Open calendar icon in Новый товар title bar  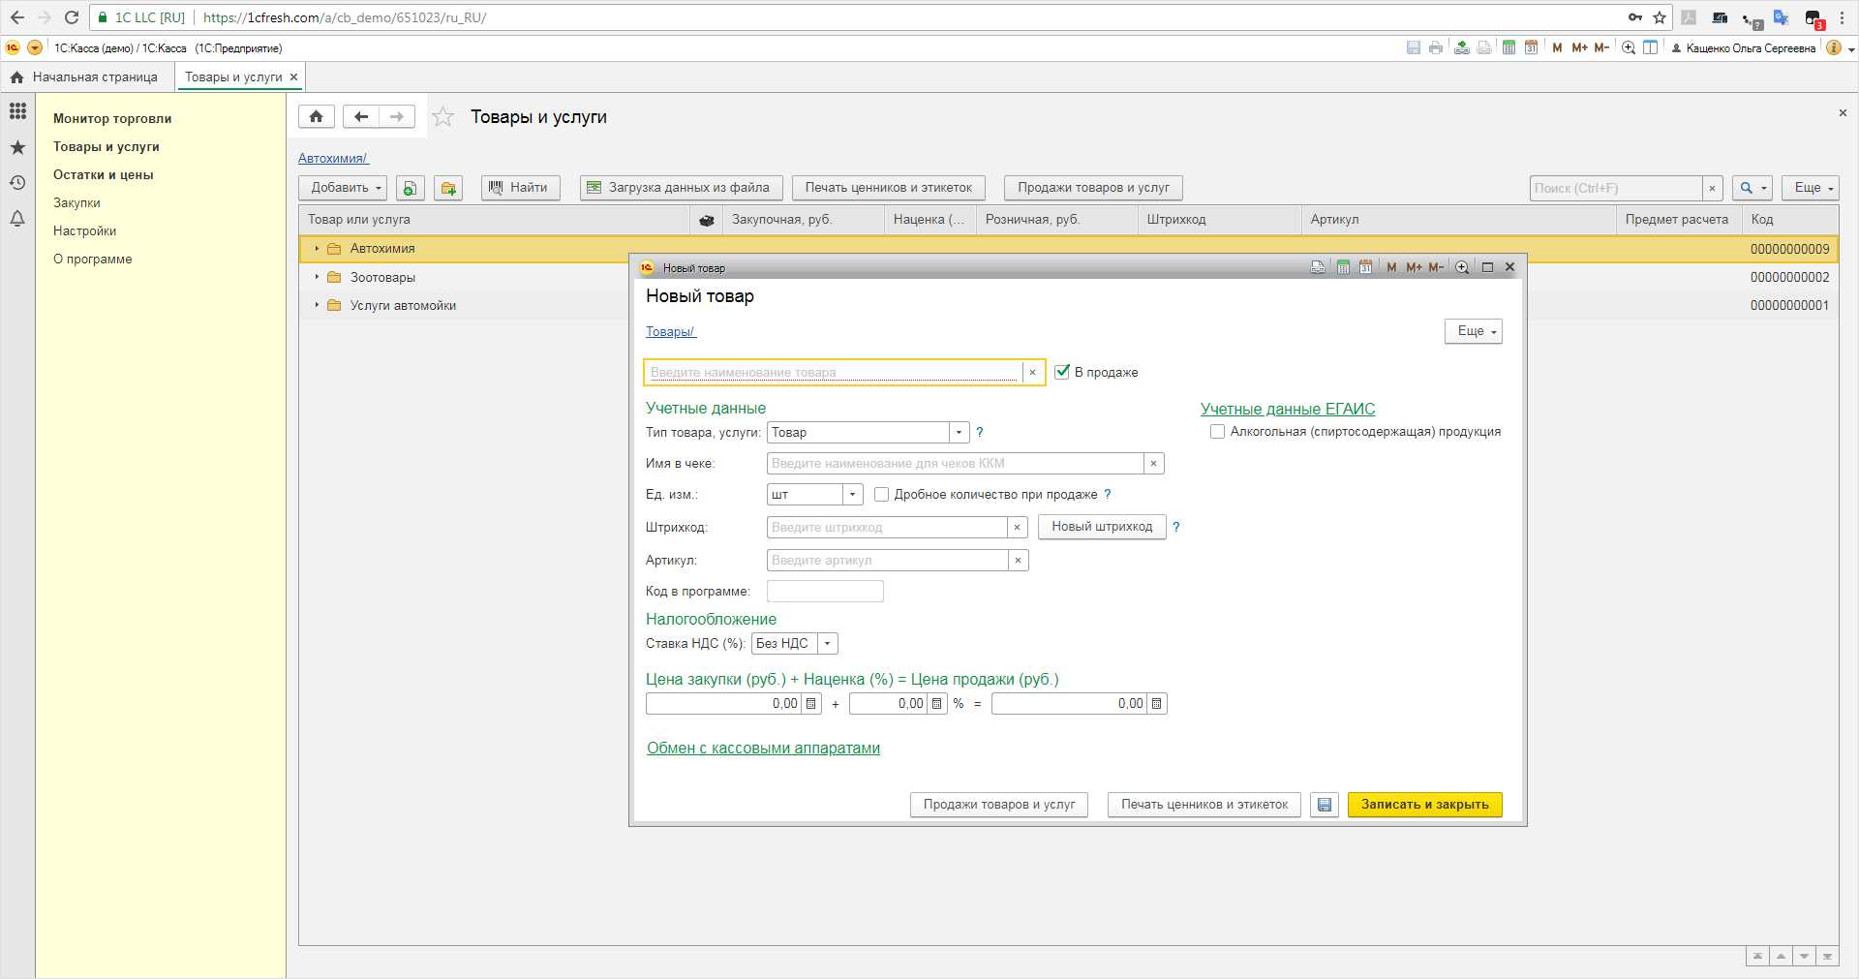[x=1365, y=267]
